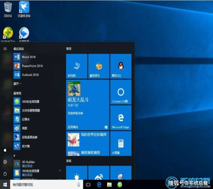Launch Outlook 2016 from recently added

[37, 75]
